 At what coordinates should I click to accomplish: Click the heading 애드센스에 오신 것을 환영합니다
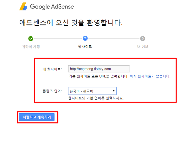(x=71, y=23)
